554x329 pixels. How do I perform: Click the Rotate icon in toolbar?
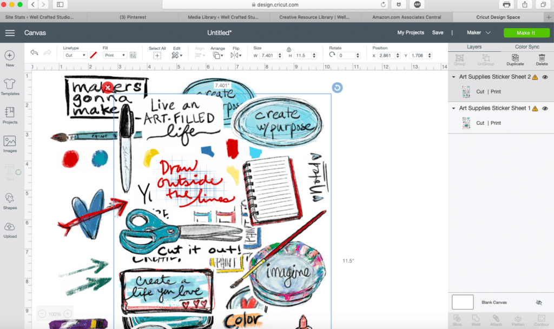(x=332, y=55)
